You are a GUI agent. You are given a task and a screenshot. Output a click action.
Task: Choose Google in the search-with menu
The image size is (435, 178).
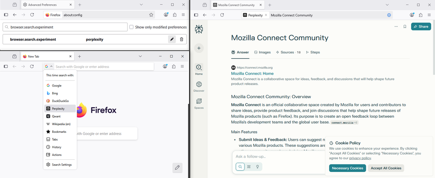60,86
